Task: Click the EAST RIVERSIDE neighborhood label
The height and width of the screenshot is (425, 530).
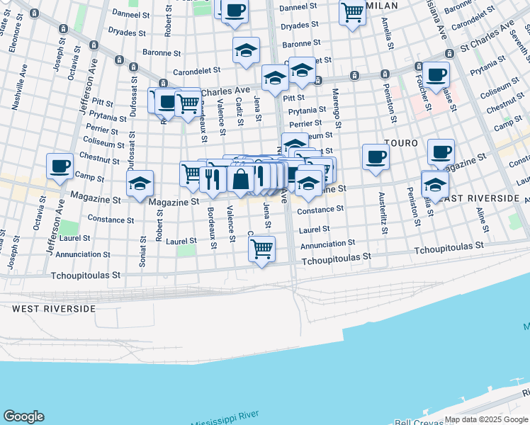Action: pos(480,198)
